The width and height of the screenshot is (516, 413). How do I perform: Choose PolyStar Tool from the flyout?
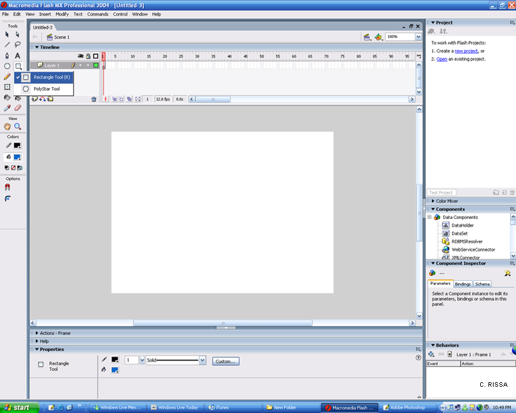tap(44, 89)
